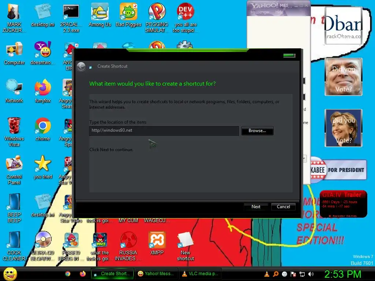Viewport: 375px width, 281px height.
Task: Click the GTA:IV Trailer countdown gadget
Action: click(x=344, y=204)
